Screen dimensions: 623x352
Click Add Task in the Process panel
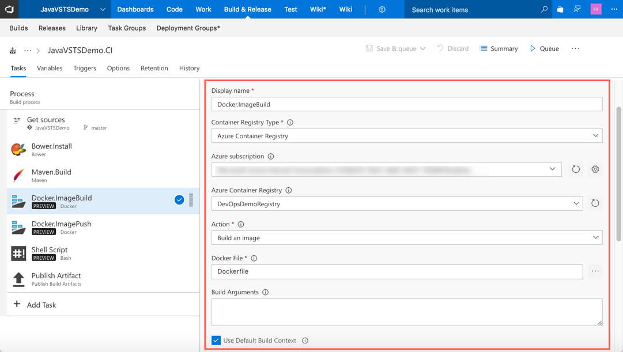35,304
